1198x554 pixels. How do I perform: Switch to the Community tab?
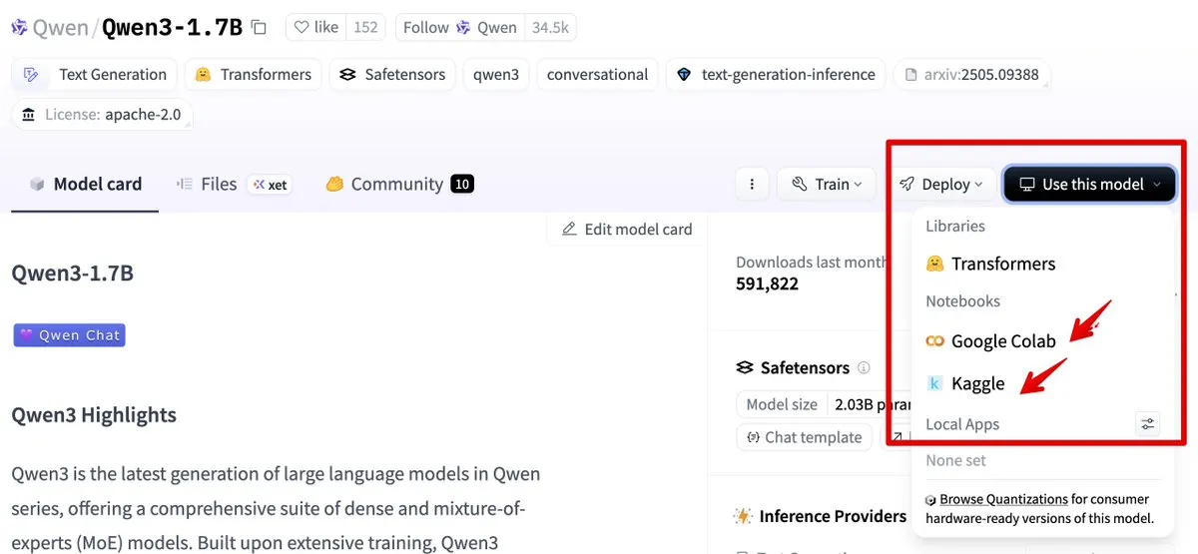click(398, 185)
